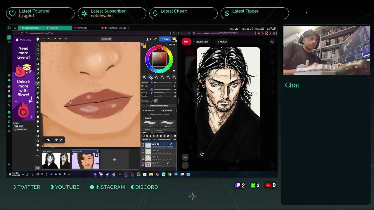Select the Pencil tool
Image resolution: width=374 pixels, height=210 pixels.
38,78
